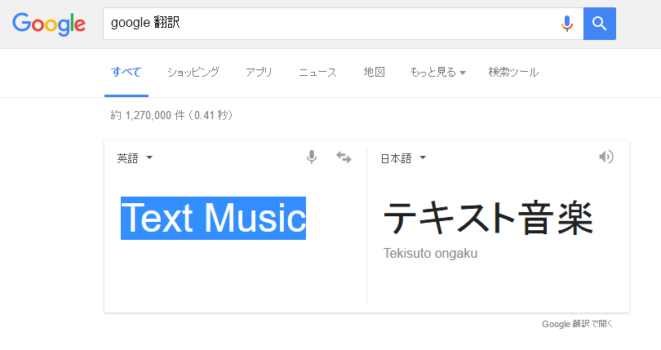Open the 英語 source language dropdown
The image size is (661, 350).
coord(135,158)
